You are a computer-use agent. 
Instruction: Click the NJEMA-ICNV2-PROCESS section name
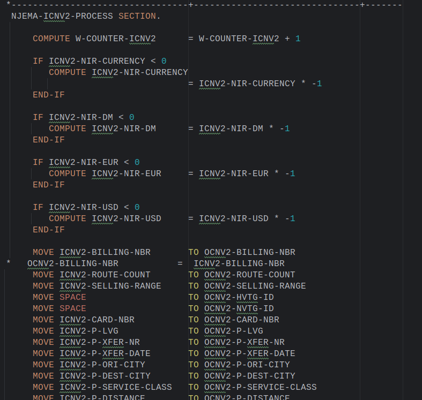(x=62, y=16)
